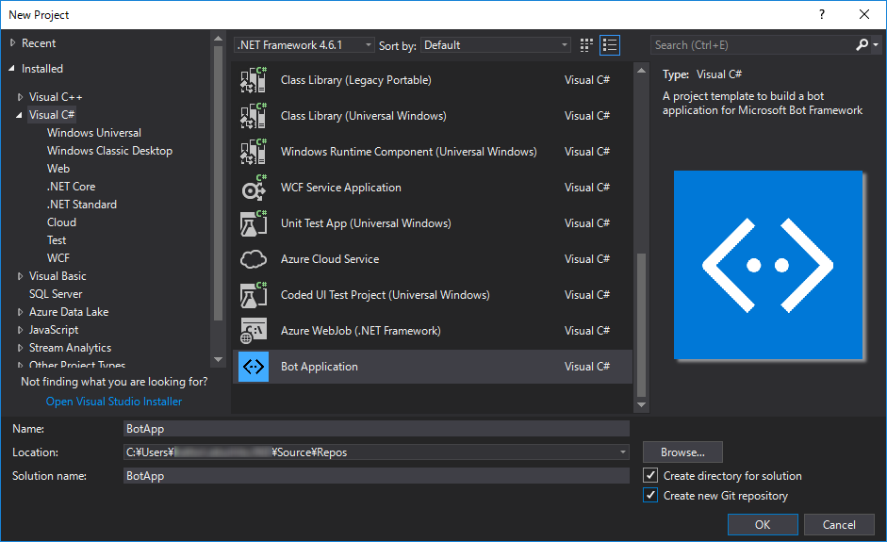Click the search magnifier icon
The width and height of the screenshot is (887, 542).
tap(862, 44)
